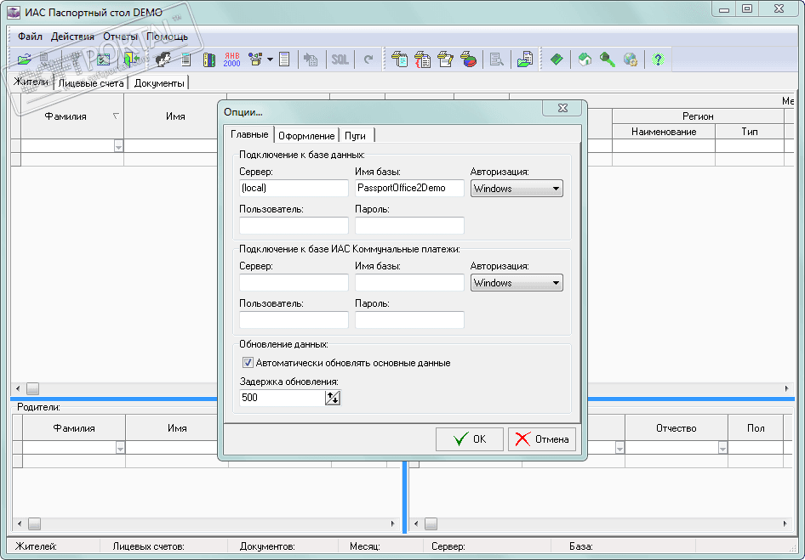The image size is (805, 560).
Task: Click Пользователь field under database connection
Action: 294,226
